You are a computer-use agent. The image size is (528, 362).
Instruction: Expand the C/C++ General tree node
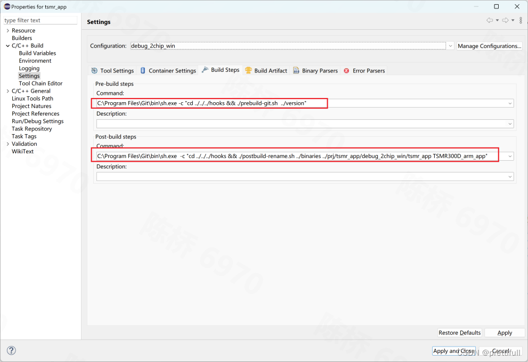(x=8, y=91)
